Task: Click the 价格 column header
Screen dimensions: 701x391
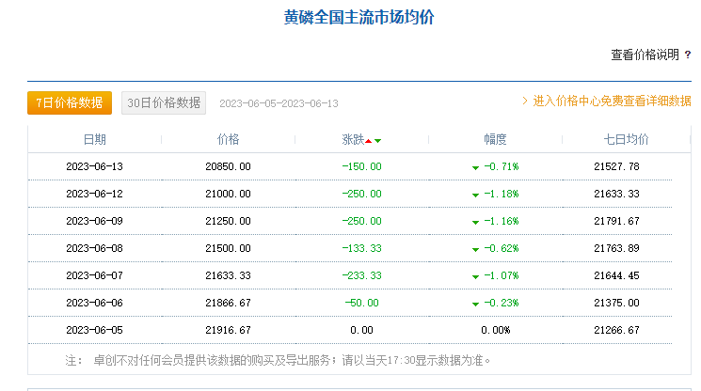Action: pyautogui.click(x=228, y=140)
